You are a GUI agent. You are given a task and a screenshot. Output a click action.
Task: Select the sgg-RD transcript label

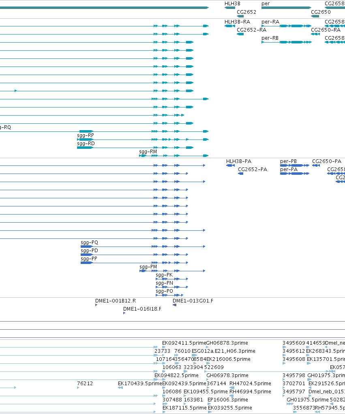(x=86, y=144)
